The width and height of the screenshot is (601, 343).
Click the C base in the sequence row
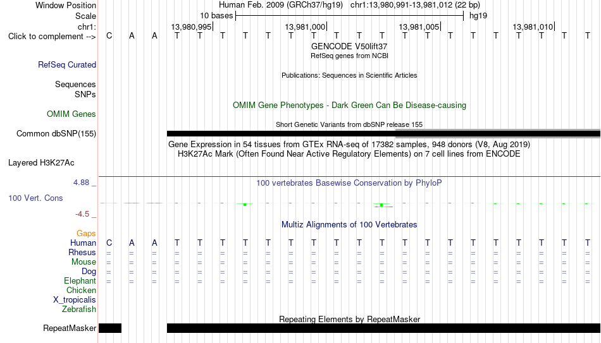(109, 36)
